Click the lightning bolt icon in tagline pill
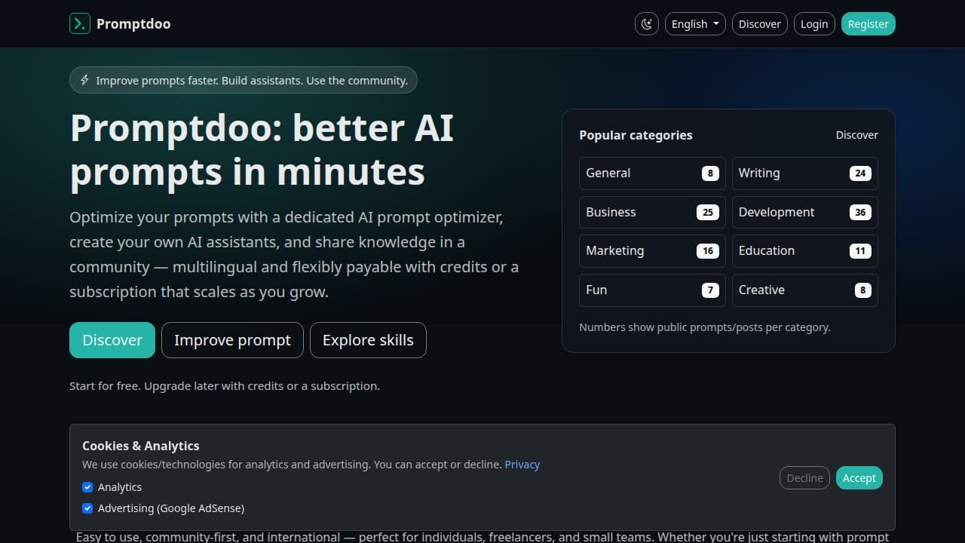This screenshot has height=543, width=965. pos(84,80)
